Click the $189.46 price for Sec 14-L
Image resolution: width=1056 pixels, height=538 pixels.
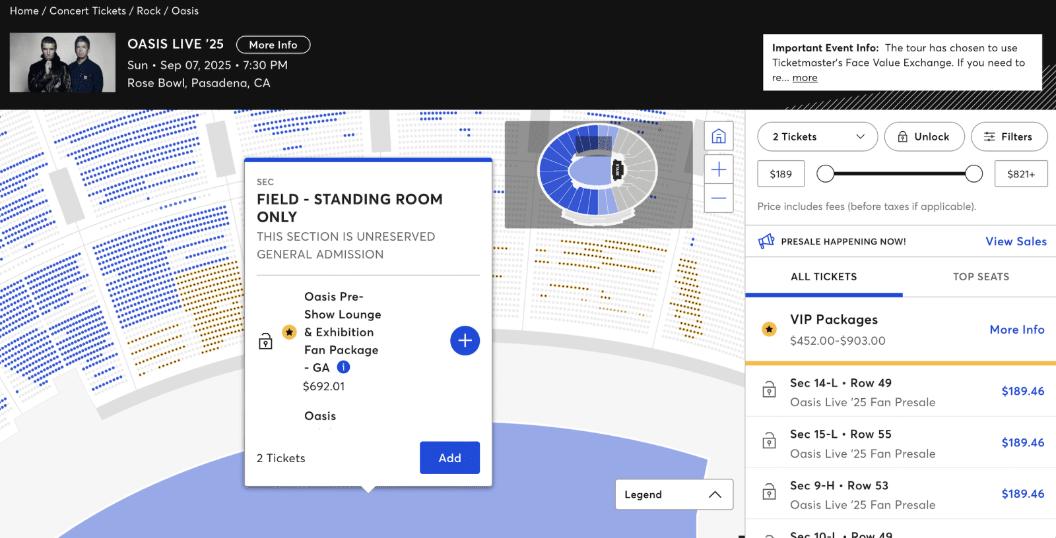tap(1022, 391)
